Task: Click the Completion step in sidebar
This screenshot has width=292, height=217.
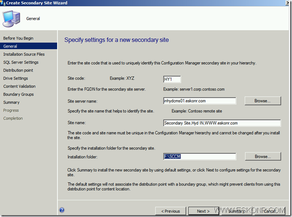Action: [x=13, y=118]
